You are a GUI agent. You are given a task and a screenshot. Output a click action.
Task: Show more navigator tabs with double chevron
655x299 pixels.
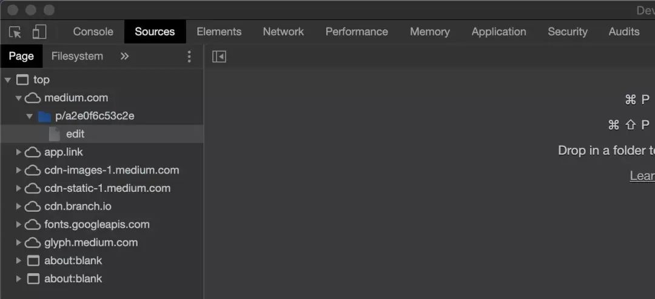[x=124, y=56]
